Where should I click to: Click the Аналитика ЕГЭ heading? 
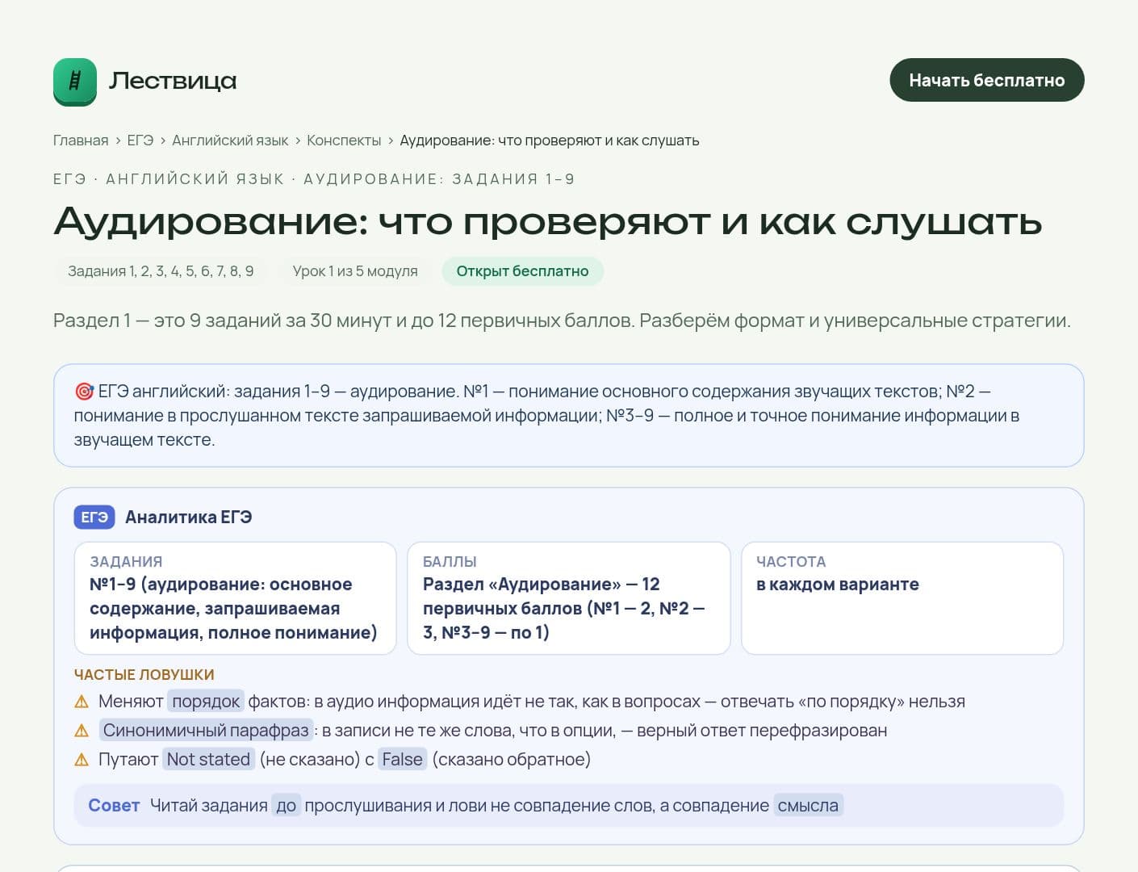coord(189,517)
